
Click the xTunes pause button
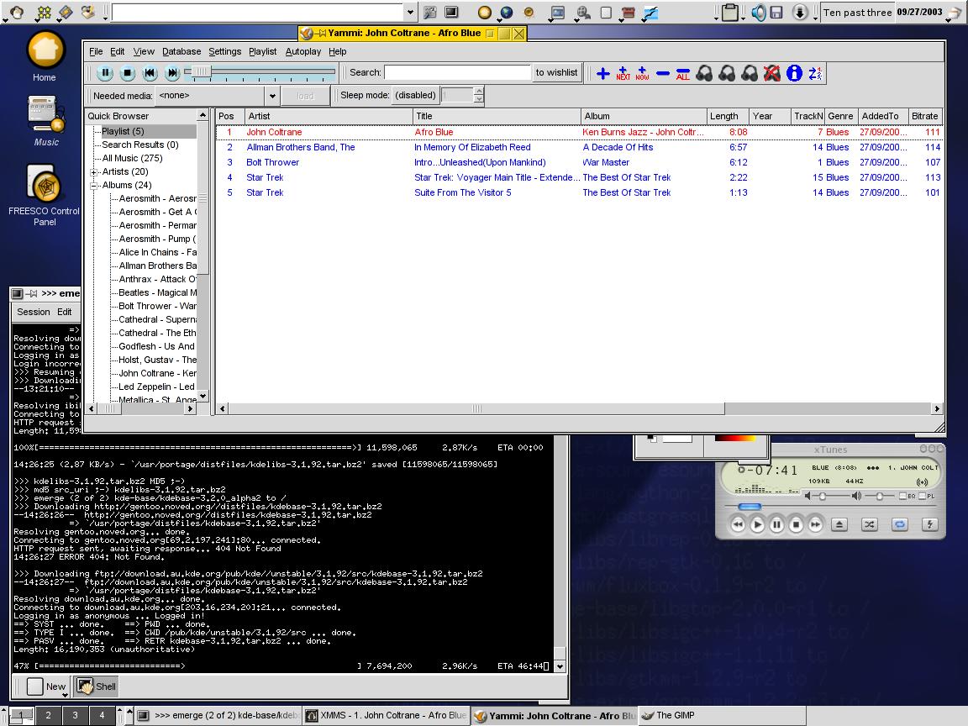[776, 524]
